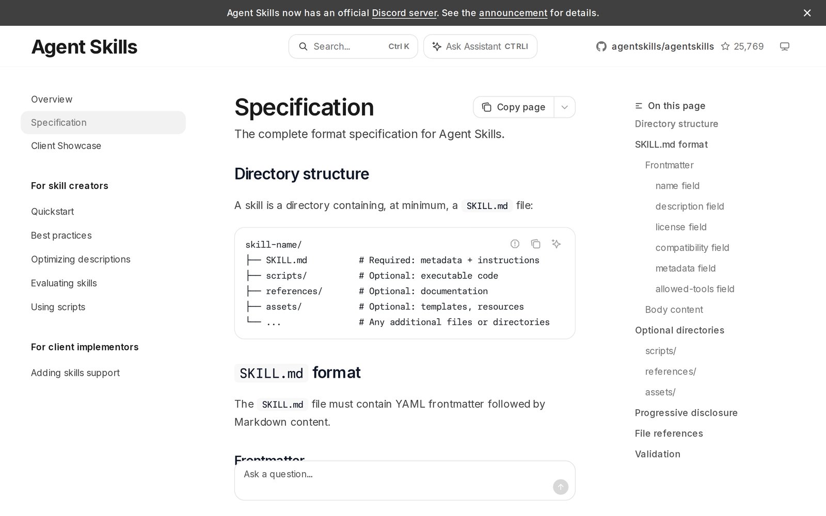
Task: Jump to SKILL.md format in contents
Action: [671, 144]
